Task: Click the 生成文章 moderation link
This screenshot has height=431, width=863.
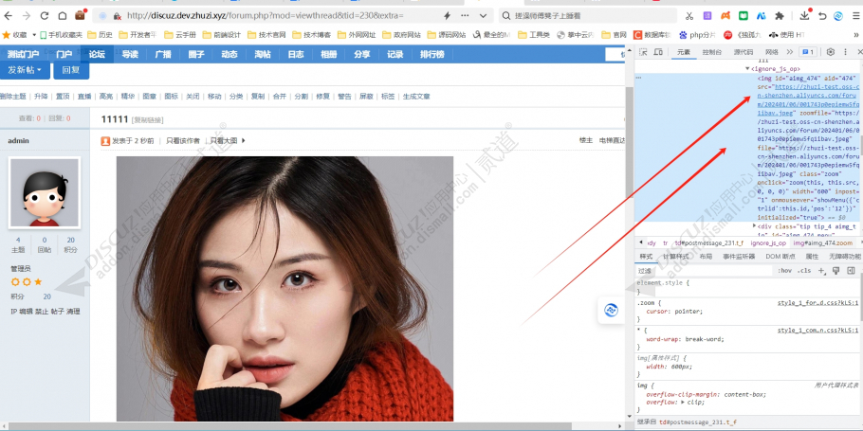Action: point(416,97)
